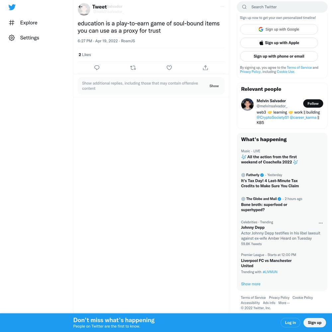
Task: Follow Melvin Salvador
Action: tap(313, 104)
